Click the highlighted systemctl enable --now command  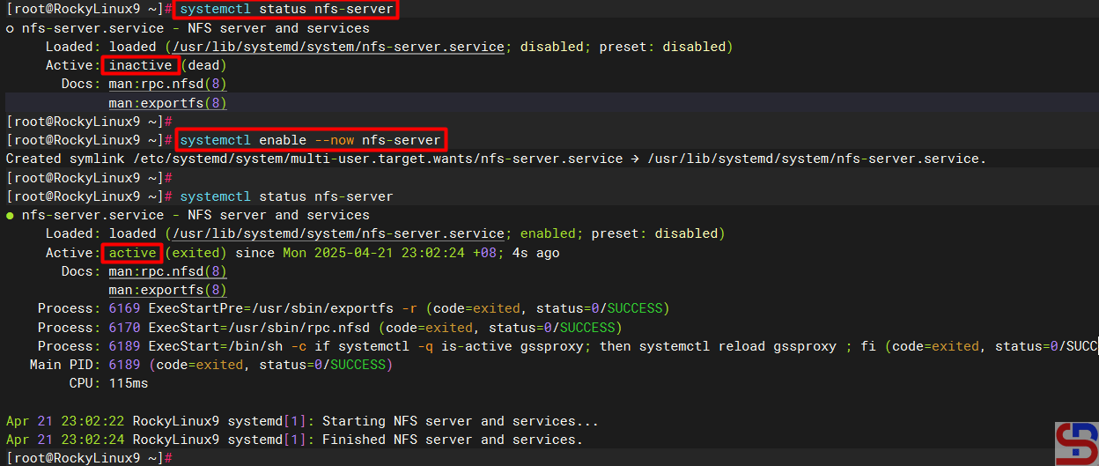[x=310, y=140]
